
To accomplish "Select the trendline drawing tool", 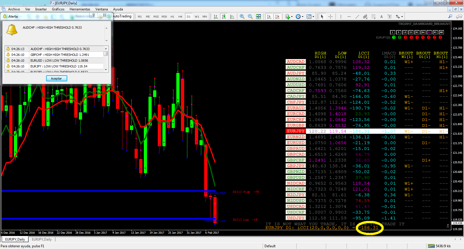I will 357,17.
